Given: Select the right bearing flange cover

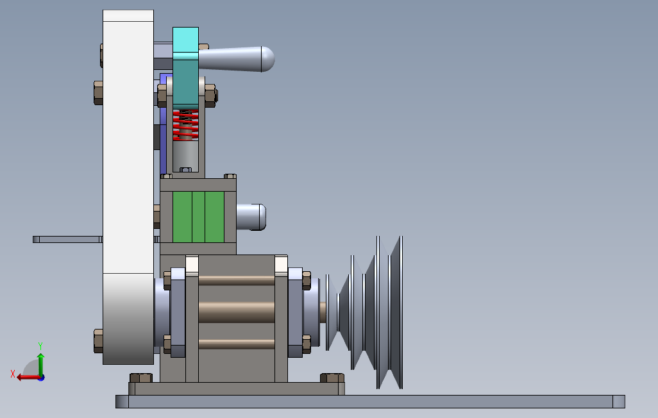Looking at the screenshot, I should (295, 312).
